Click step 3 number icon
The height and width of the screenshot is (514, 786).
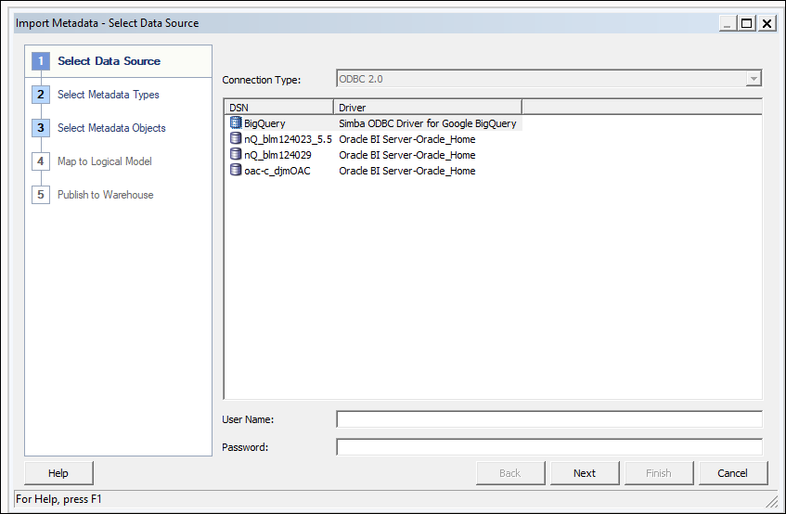(41, 128)
